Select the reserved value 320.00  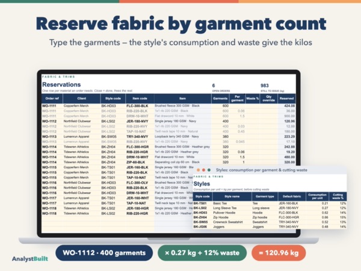point(289,162)
